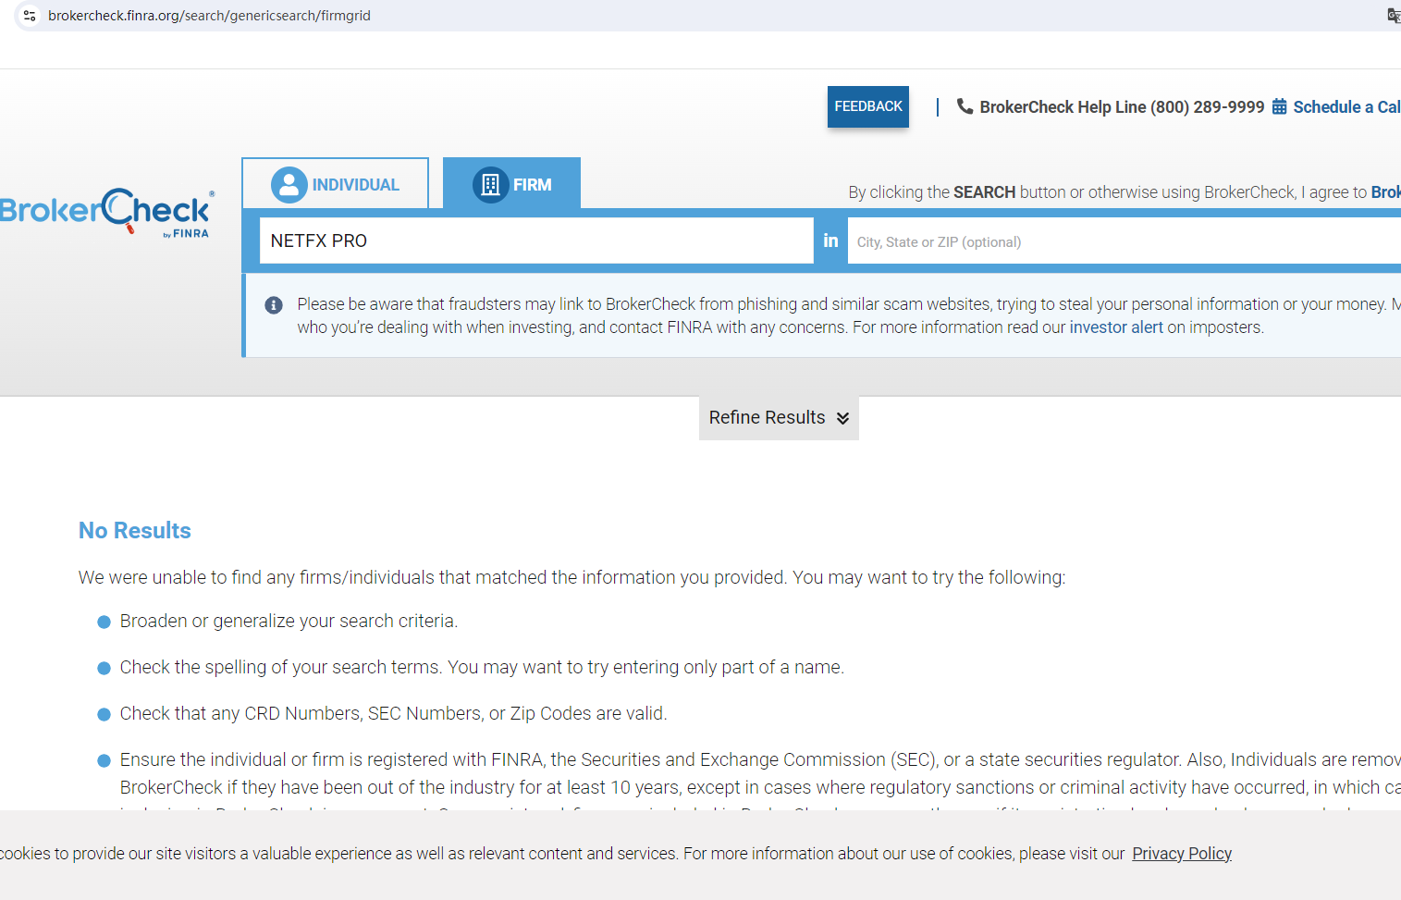Click the City, State or ZIP field
1401x900 pixels.
[x=1124, y=241]
